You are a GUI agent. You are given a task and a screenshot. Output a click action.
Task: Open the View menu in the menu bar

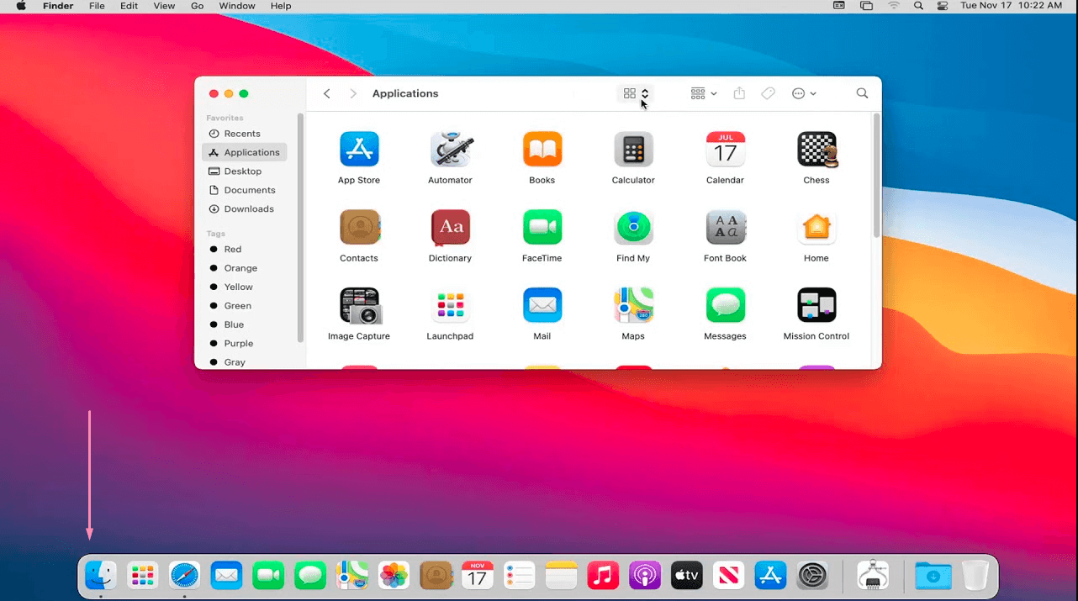point(164,6)
